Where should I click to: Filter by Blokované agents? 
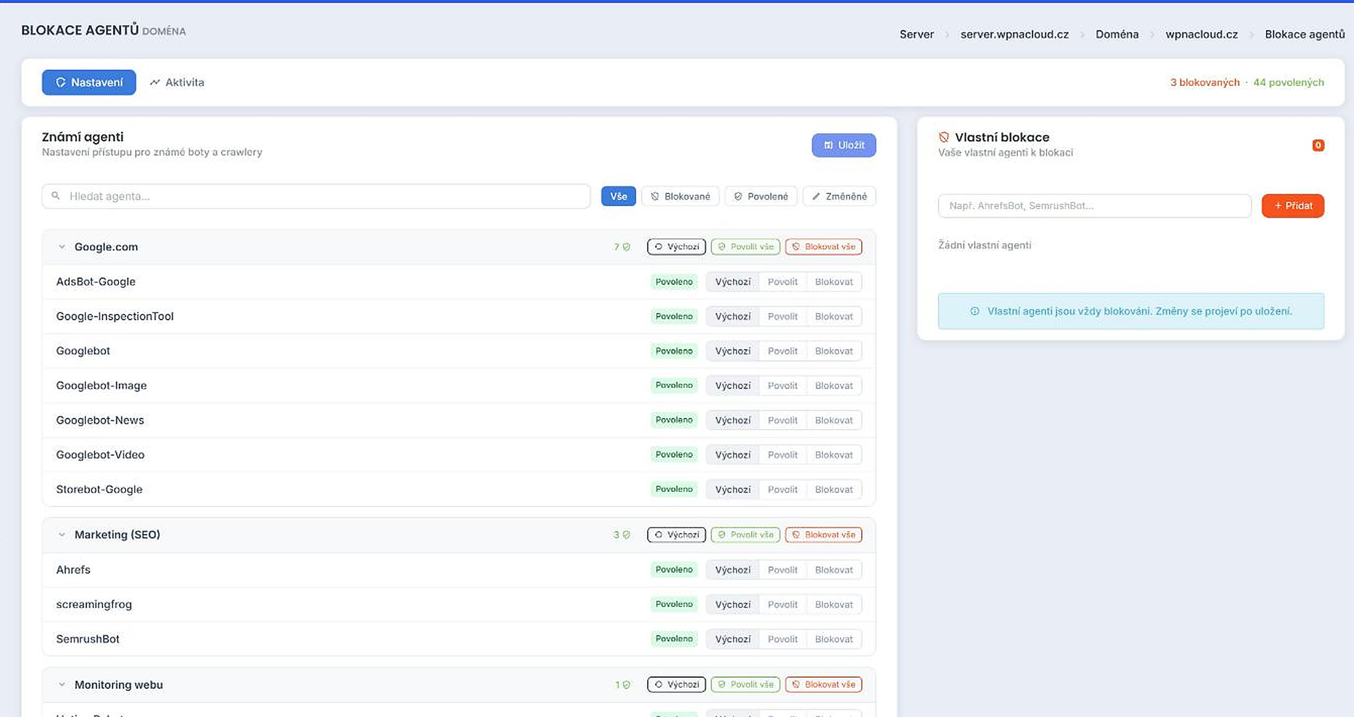coord(680,196)
